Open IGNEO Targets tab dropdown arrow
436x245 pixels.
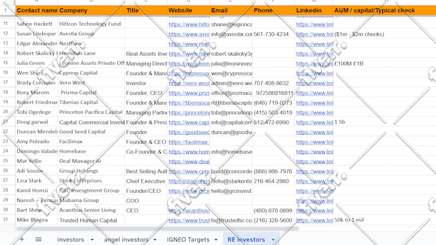(x=216, y=240)
